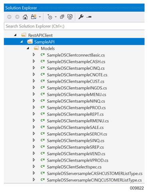Open dropdown arrow next to clock filter icon
This screenshot has width=148, height=192.
click(x=56, y=17)
